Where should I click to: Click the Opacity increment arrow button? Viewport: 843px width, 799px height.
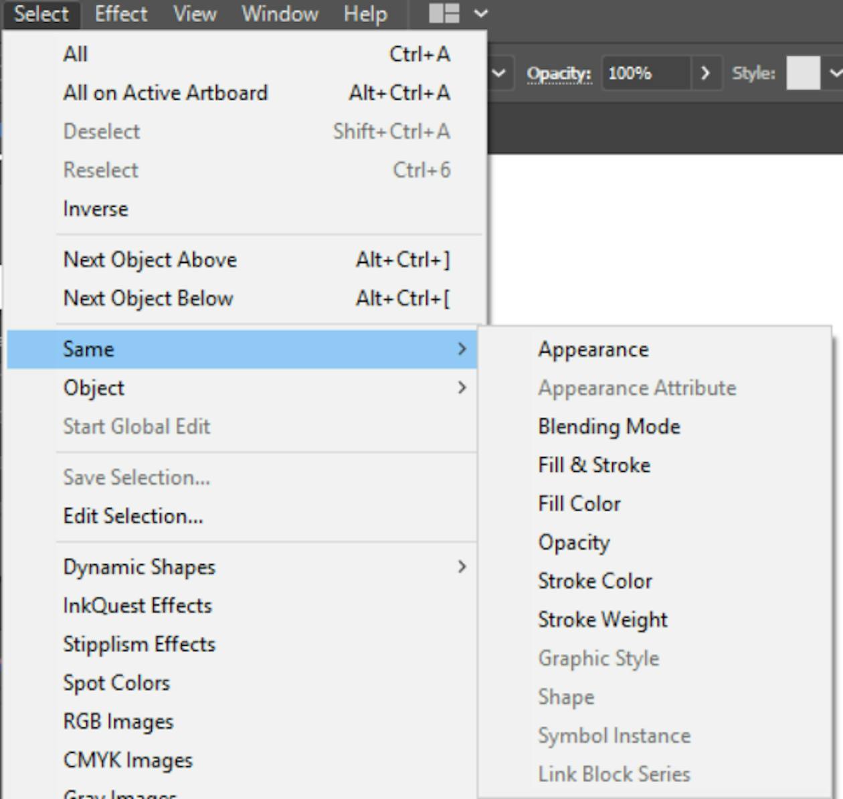click(705, 74)
